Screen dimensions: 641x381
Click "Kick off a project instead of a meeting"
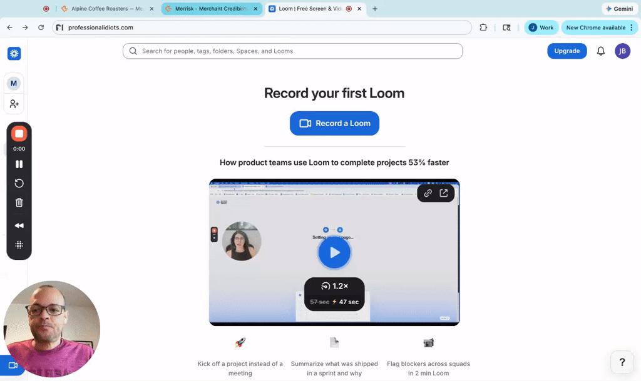tap(240, 369)
